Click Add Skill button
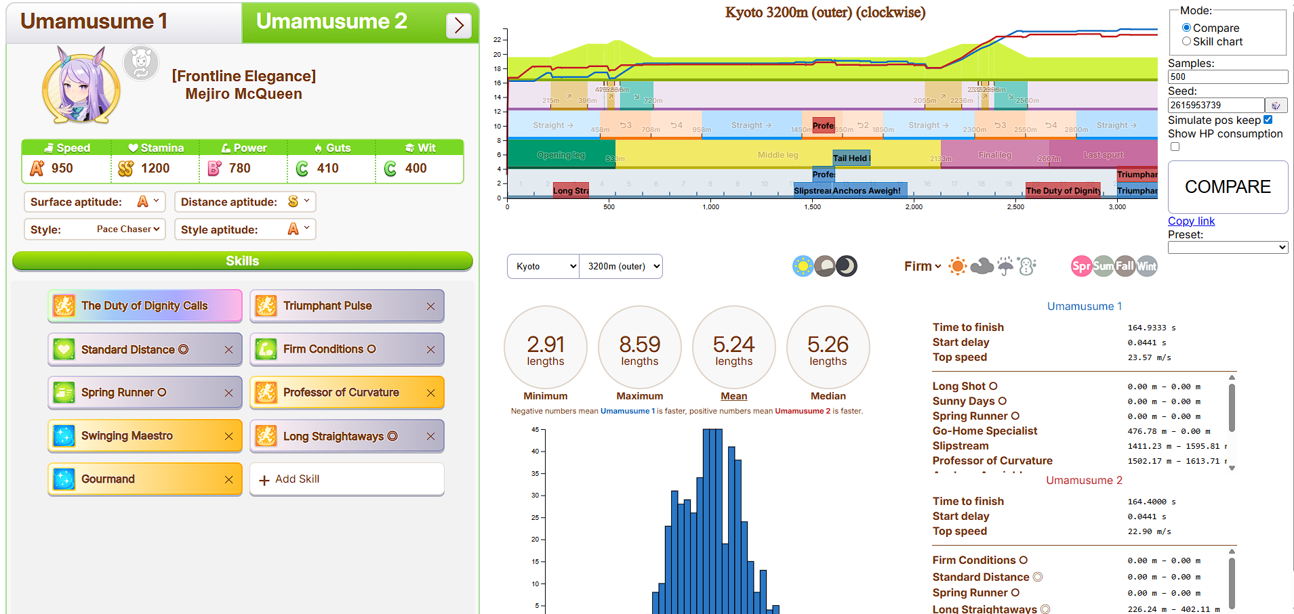This screenshot has height=614, width=1294. pyautogui.click(x=346, y=479)
